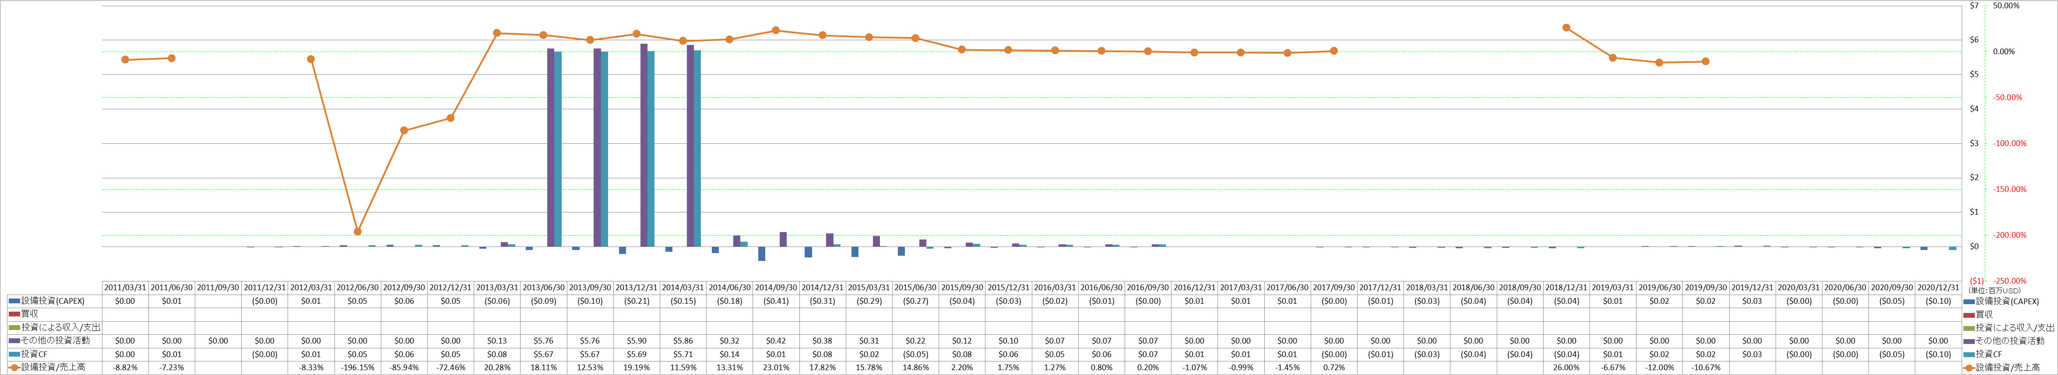Click the right legend entry 設備投資/売上高
This screenshot has height=375, width=2058.
(x=2002, y=368)
